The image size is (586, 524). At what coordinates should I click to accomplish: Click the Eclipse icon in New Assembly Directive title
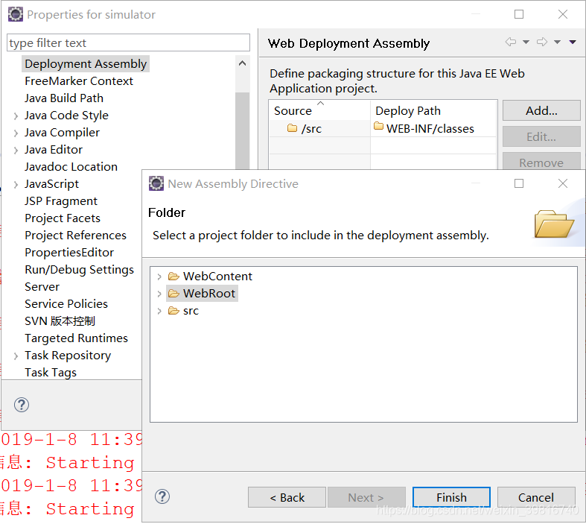point(156,183)
